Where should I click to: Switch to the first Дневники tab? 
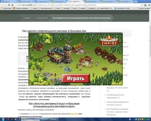click(9, 2)
